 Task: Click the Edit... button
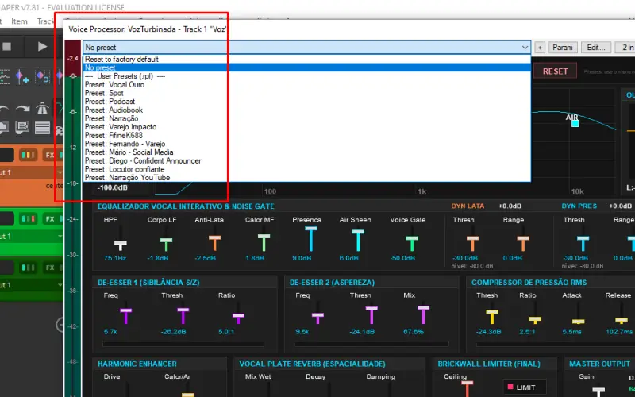click(596, 48)
